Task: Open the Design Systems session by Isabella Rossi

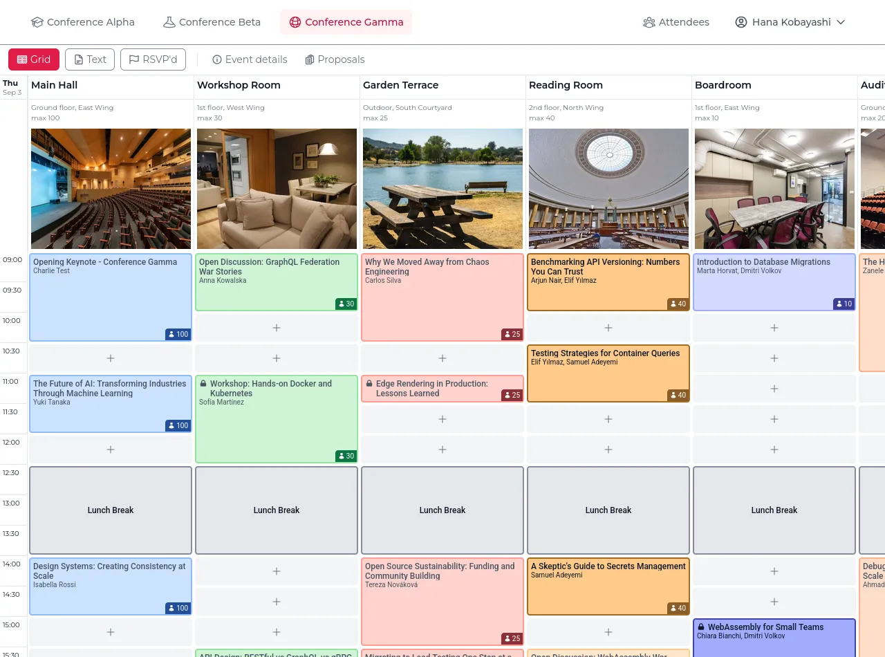Action: [x=111, y=586]
